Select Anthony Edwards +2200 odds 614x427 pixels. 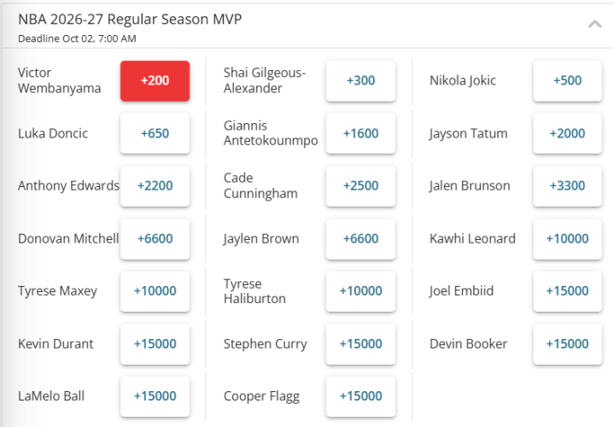tap(155, 185)
